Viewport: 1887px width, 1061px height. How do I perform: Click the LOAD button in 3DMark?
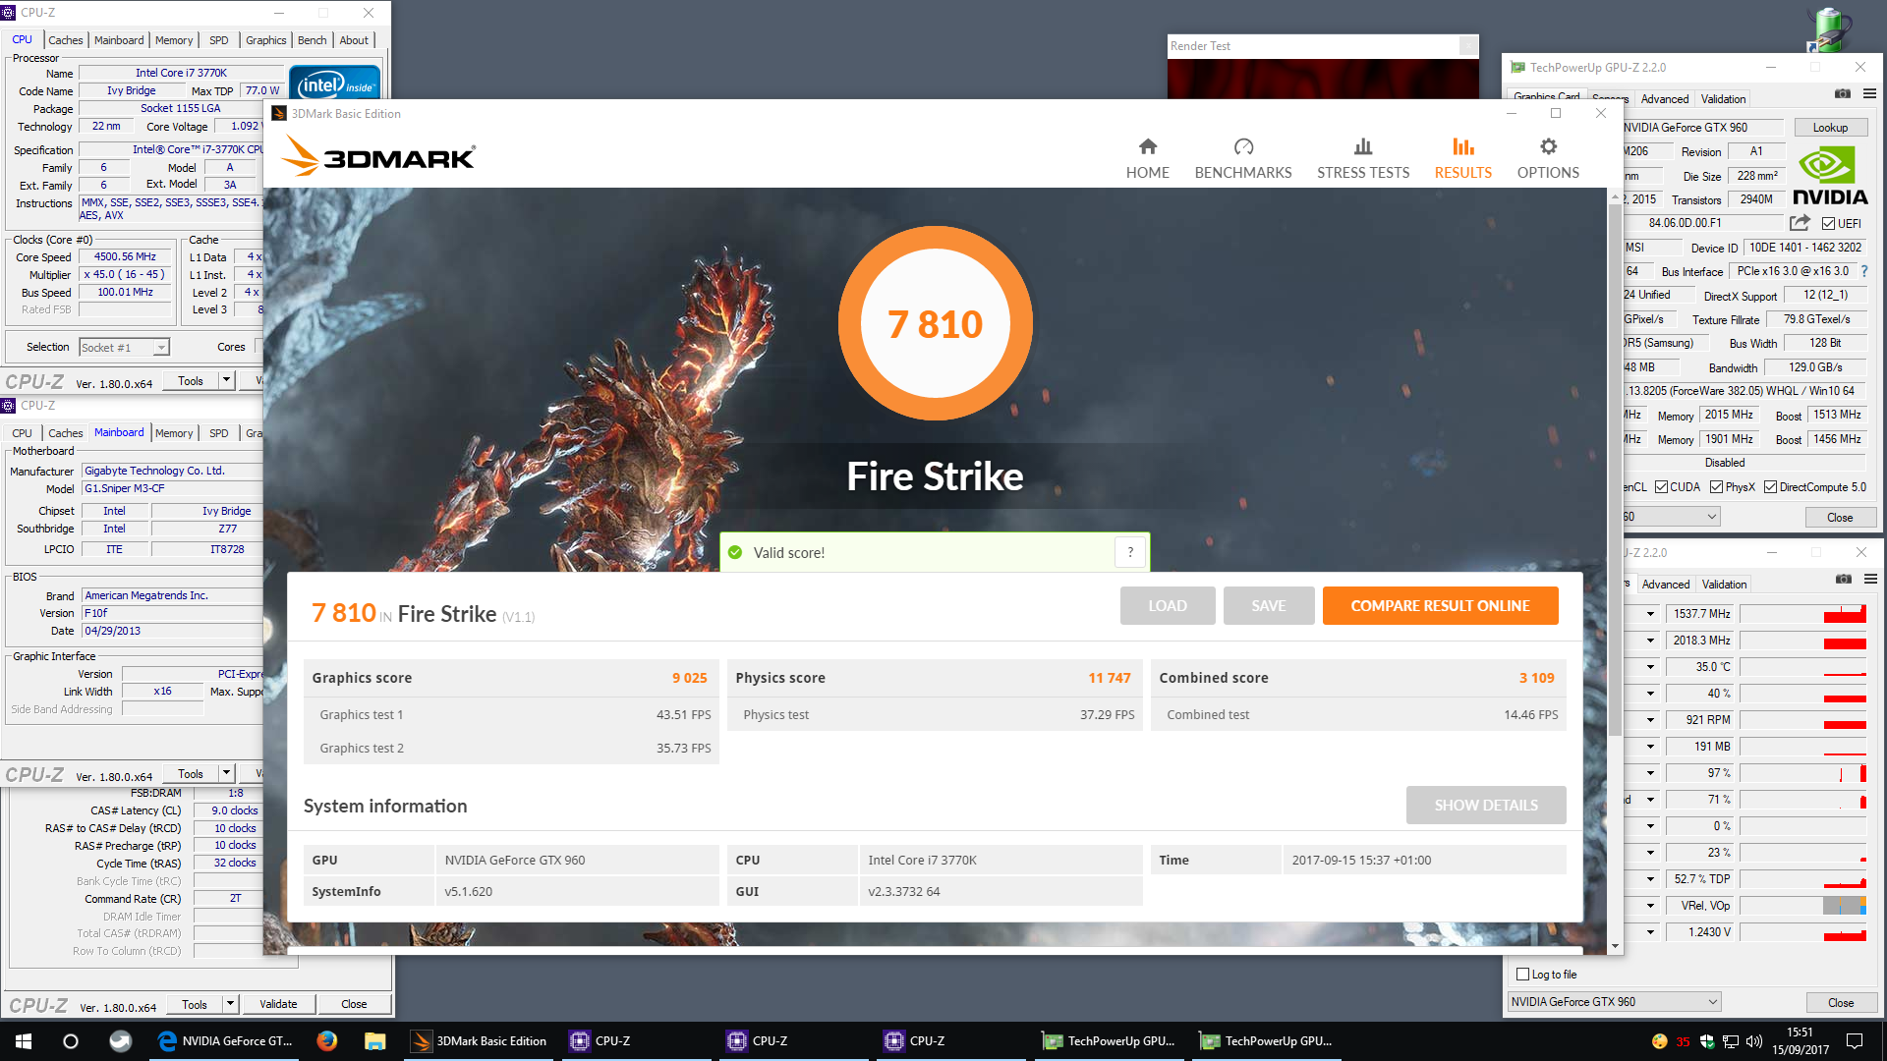click(1168, 605)
